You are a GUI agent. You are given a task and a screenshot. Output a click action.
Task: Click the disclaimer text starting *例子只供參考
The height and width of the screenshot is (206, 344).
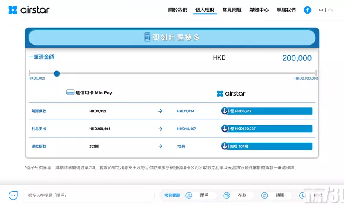tap(161, 168)
